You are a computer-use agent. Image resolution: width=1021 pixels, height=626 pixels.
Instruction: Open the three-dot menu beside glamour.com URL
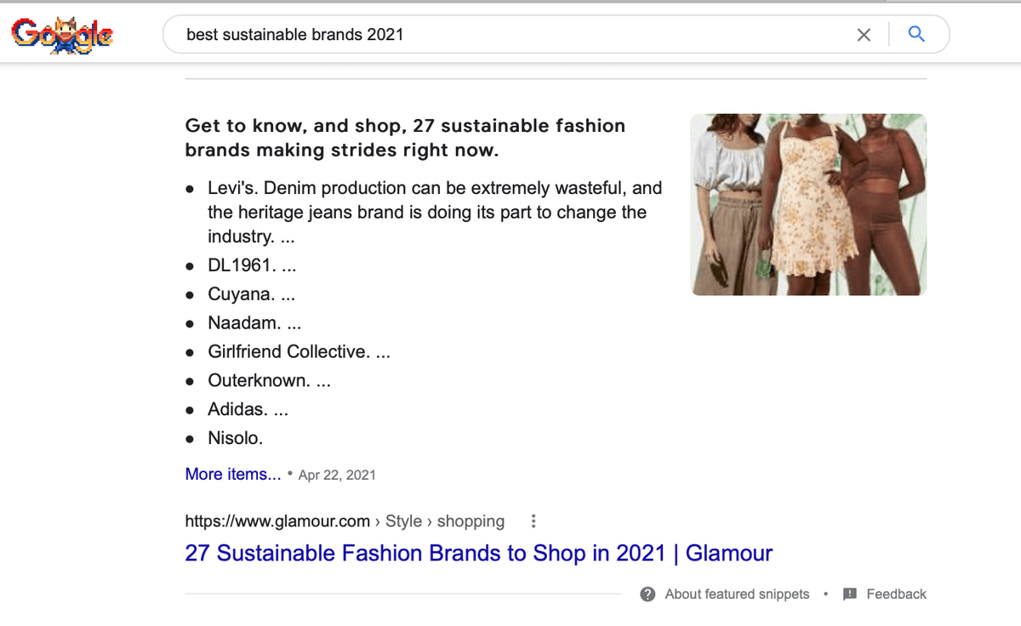click(533, 521)
